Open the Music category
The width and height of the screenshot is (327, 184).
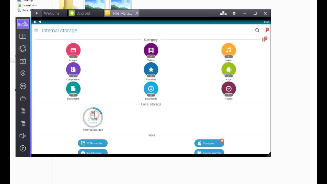[229, 52]
